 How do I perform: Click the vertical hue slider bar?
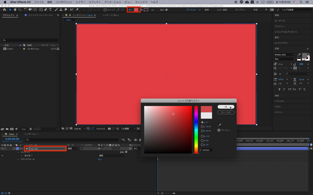196,129
